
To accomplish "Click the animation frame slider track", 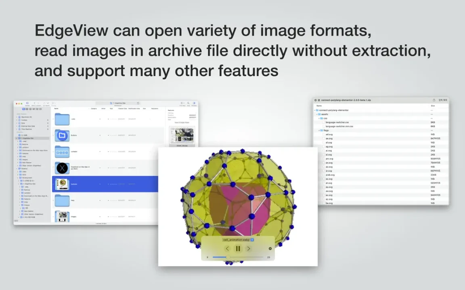I will click(238, 257).
